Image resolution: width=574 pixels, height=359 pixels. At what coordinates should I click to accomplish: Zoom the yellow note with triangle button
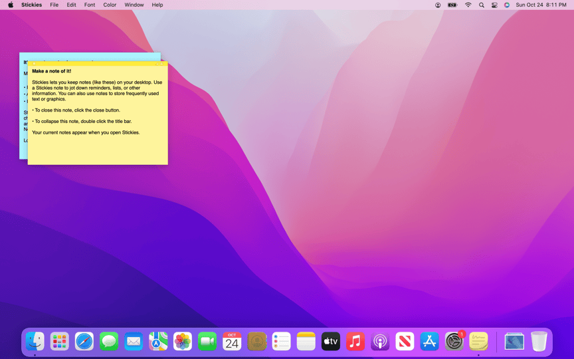(x=157, y=64)
